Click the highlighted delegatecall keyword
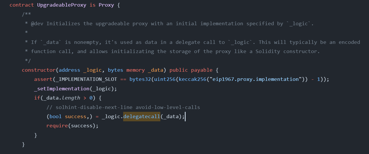 (x=142, y=116)
